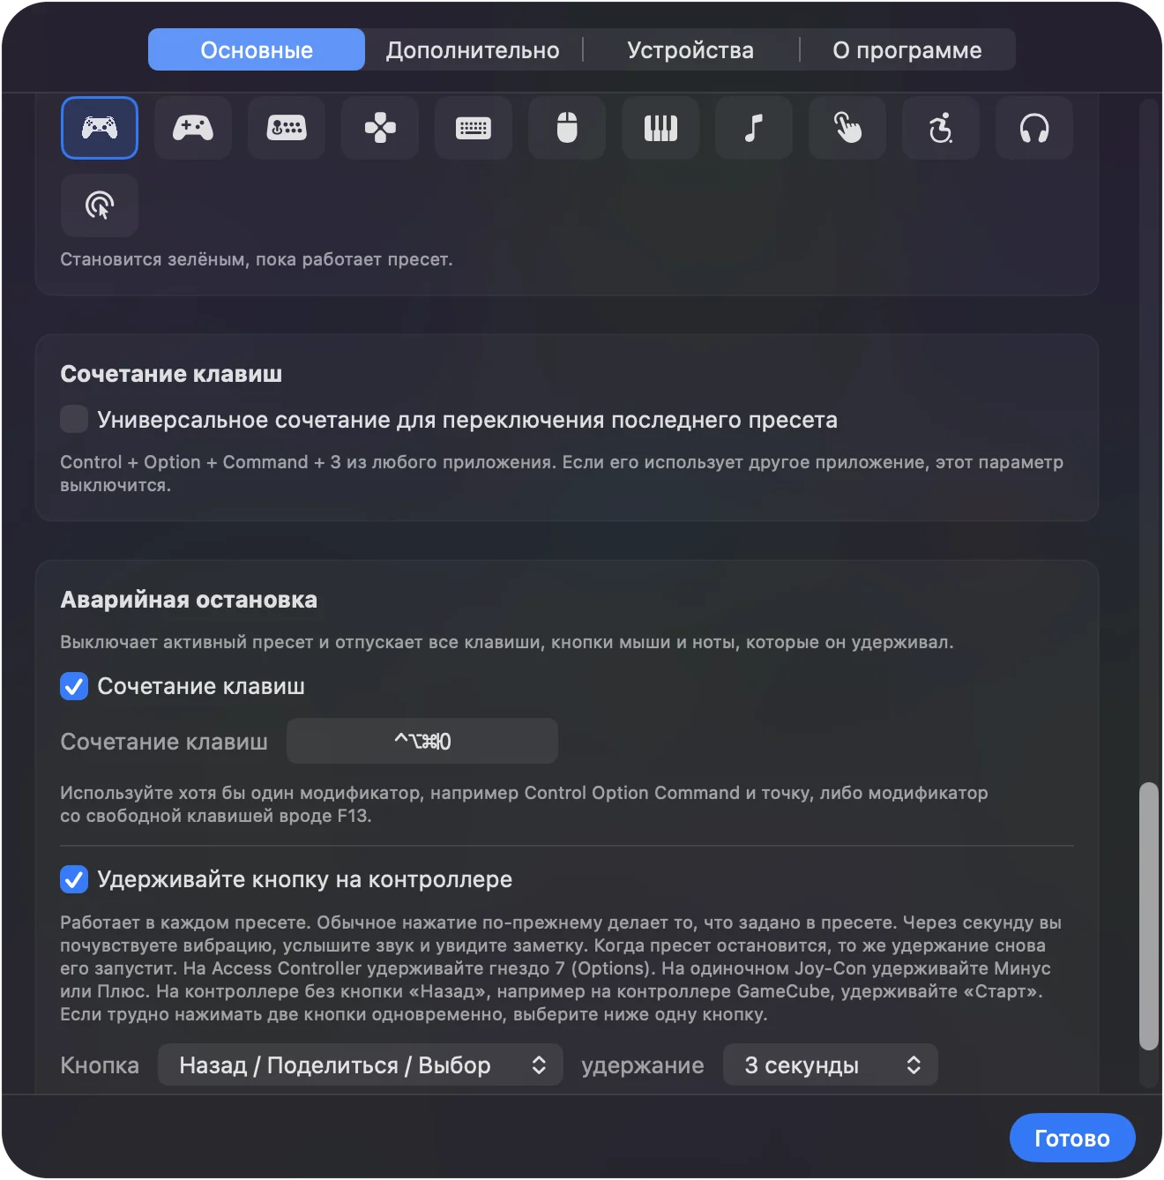The image size is (1164, 1180).
Task: Choose the music note icon
Action: 754,128
